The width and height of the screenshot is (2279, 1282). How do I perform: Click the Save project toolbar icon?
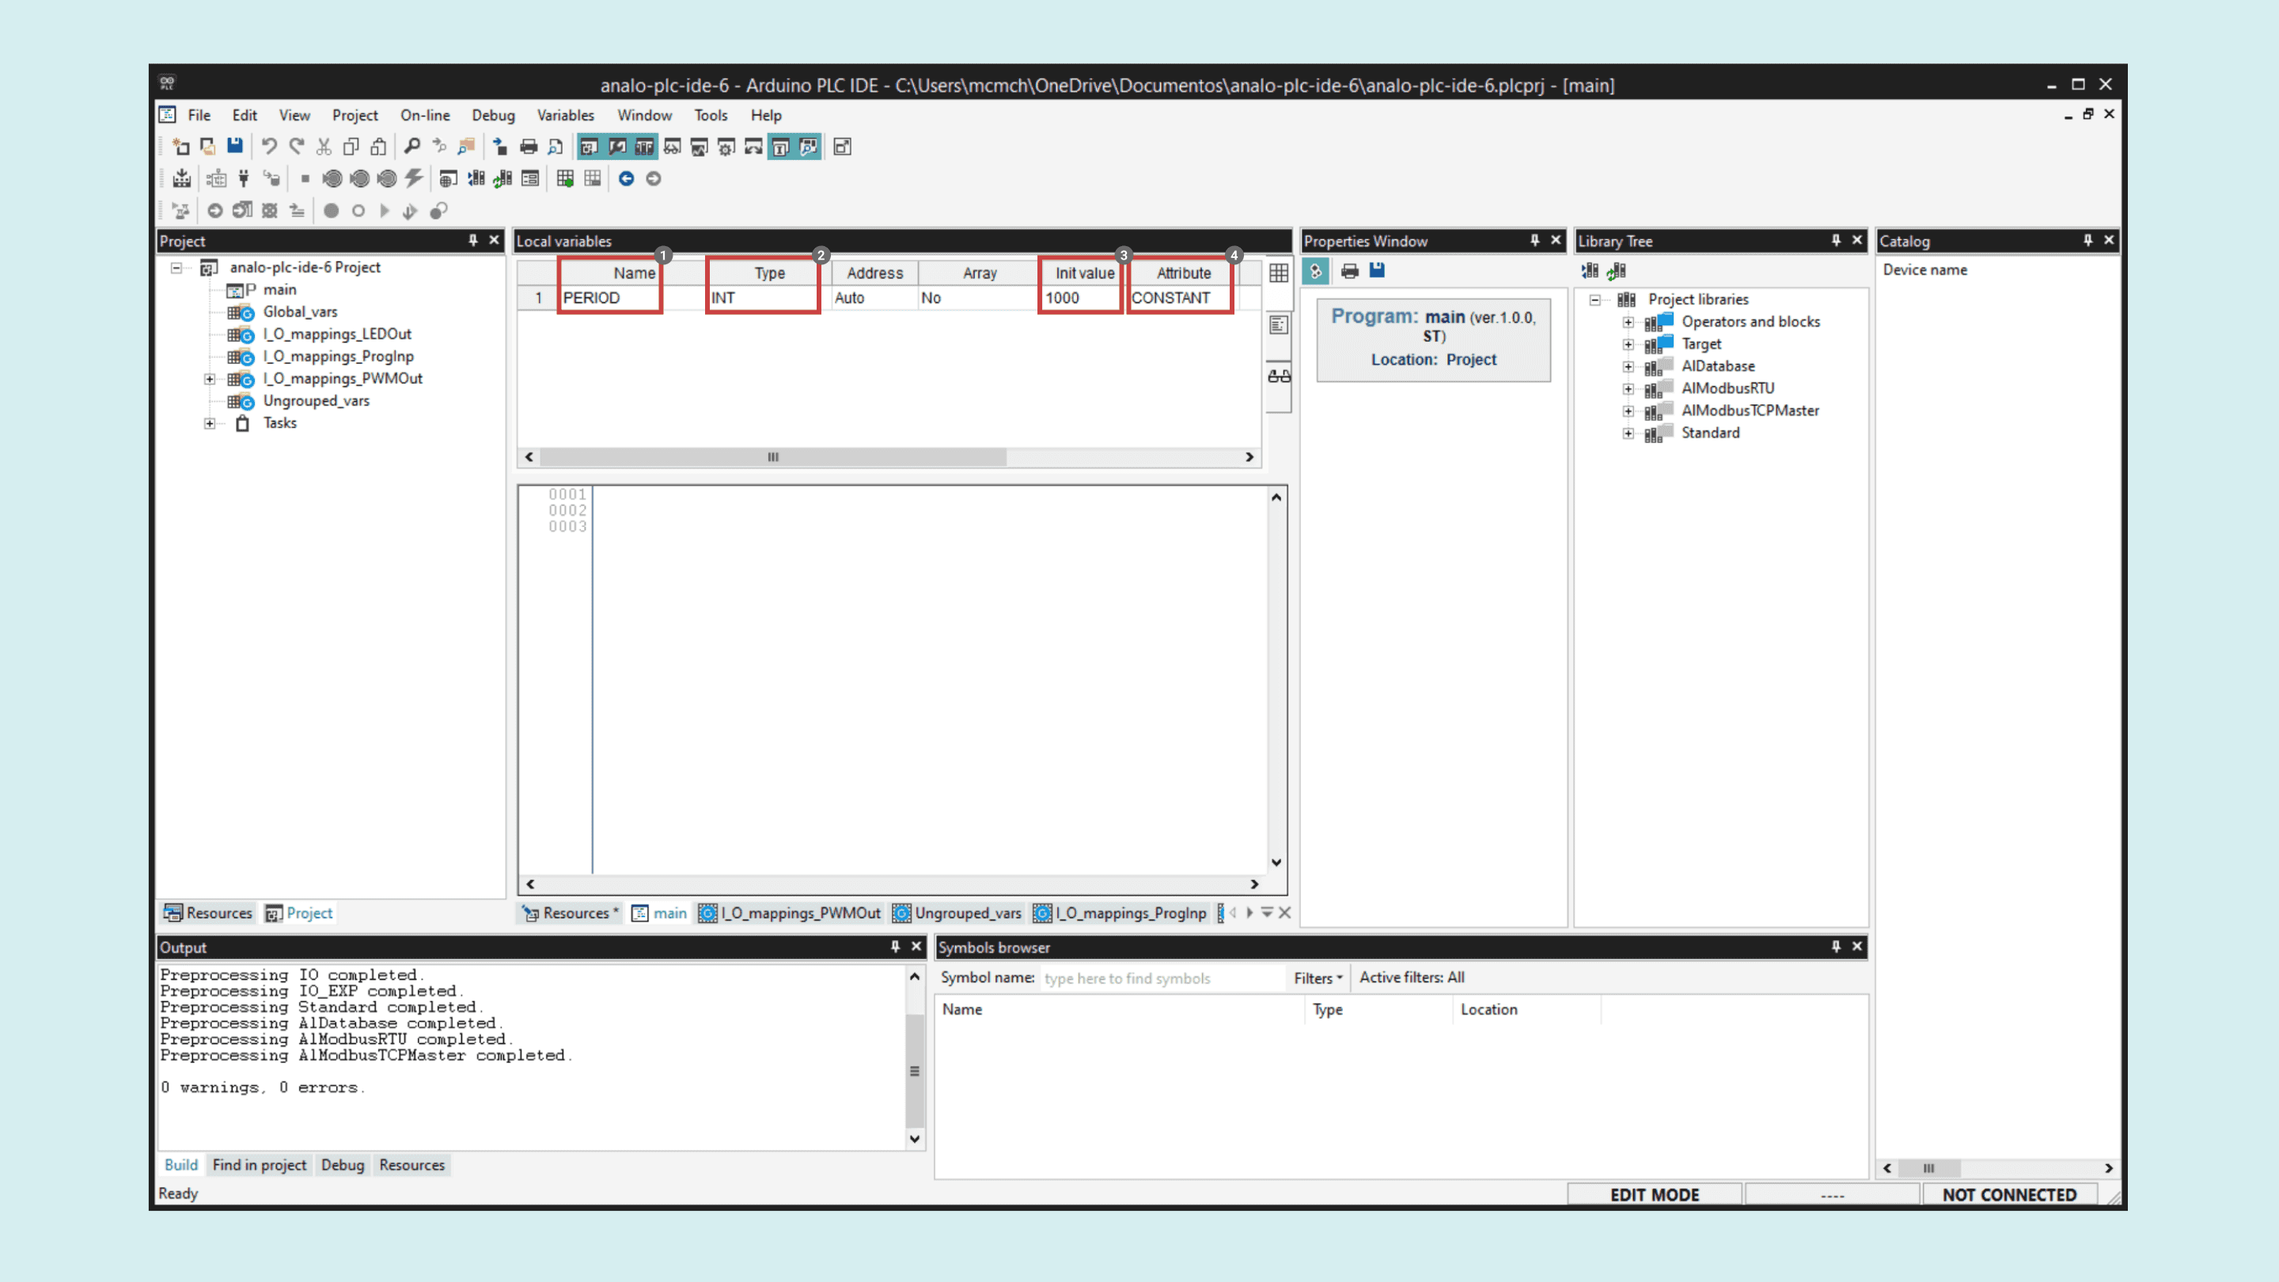[x=234, y=147]
